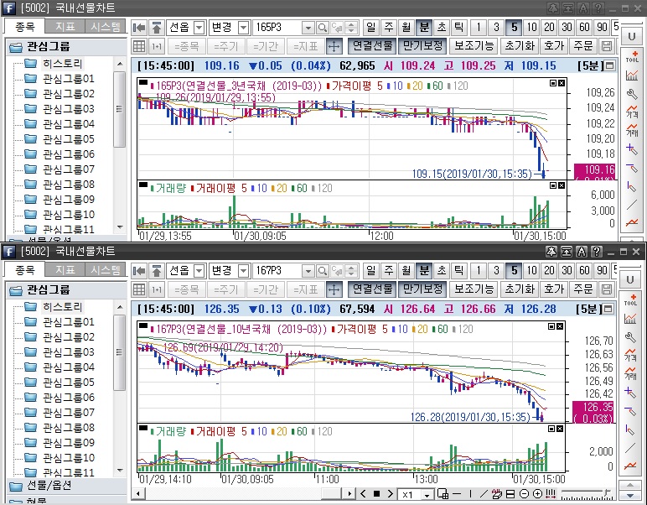Open the 선옵 type dropdown in lower chart
This screenshot has height=505, width=647.
pos(198,271)
